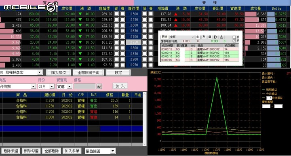291x156 pixels.
Task: Select trade row 03:00:09 臺權W411700P02
Action: [x=199, y=60]
